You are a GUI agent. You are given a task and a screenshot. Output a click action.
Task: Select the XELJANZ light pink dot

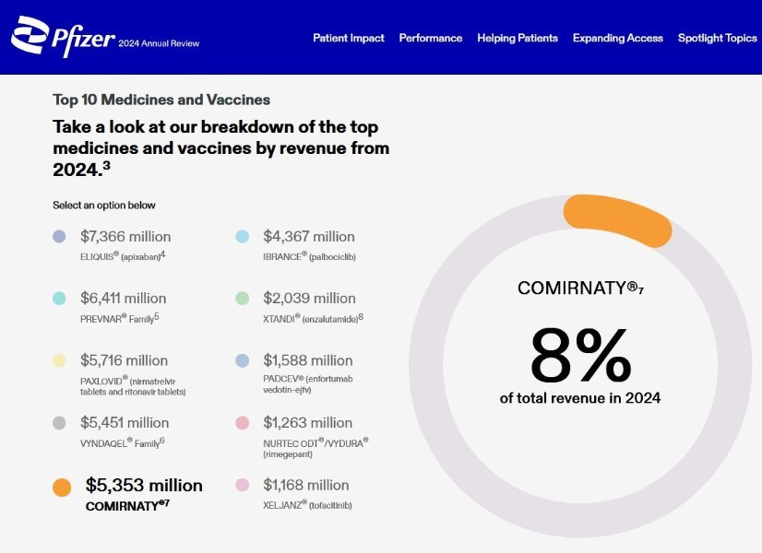pyautogui.click(x=242, y=485)
